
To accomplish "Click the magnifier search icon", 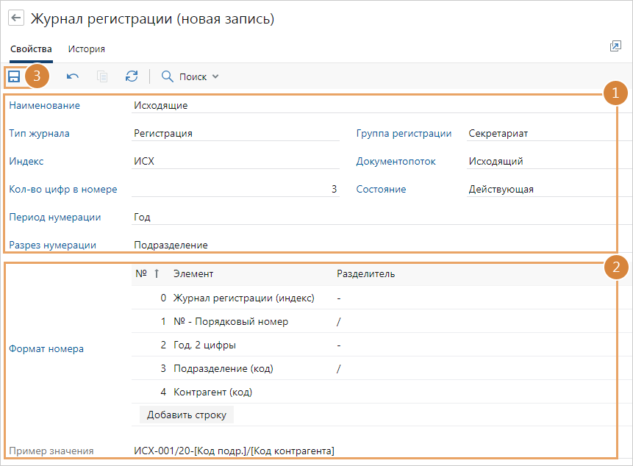I will (x=168, y=76).
